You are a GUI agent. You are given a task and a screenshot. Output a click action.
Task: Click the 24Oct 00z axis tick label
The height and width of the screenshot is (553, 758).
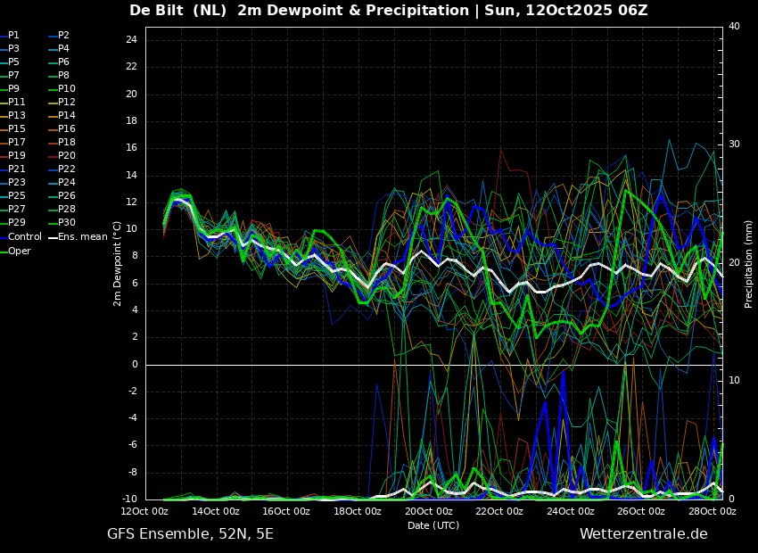(572, 511)
